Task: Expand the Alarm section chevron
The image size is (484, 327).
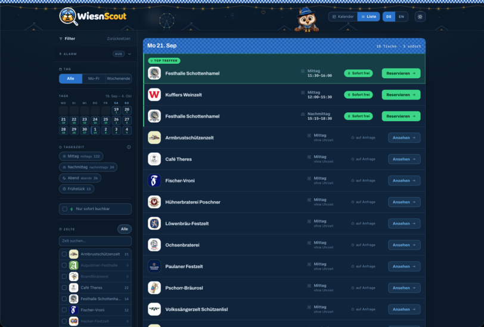Action: 130,54
